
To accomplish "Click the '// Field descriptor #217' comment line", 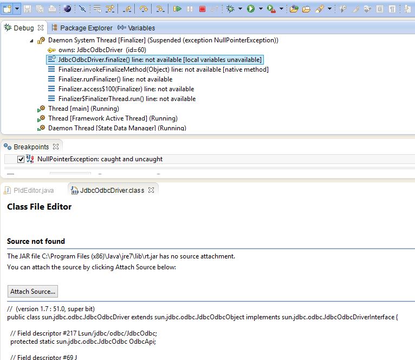I will (x=83, y=333).
